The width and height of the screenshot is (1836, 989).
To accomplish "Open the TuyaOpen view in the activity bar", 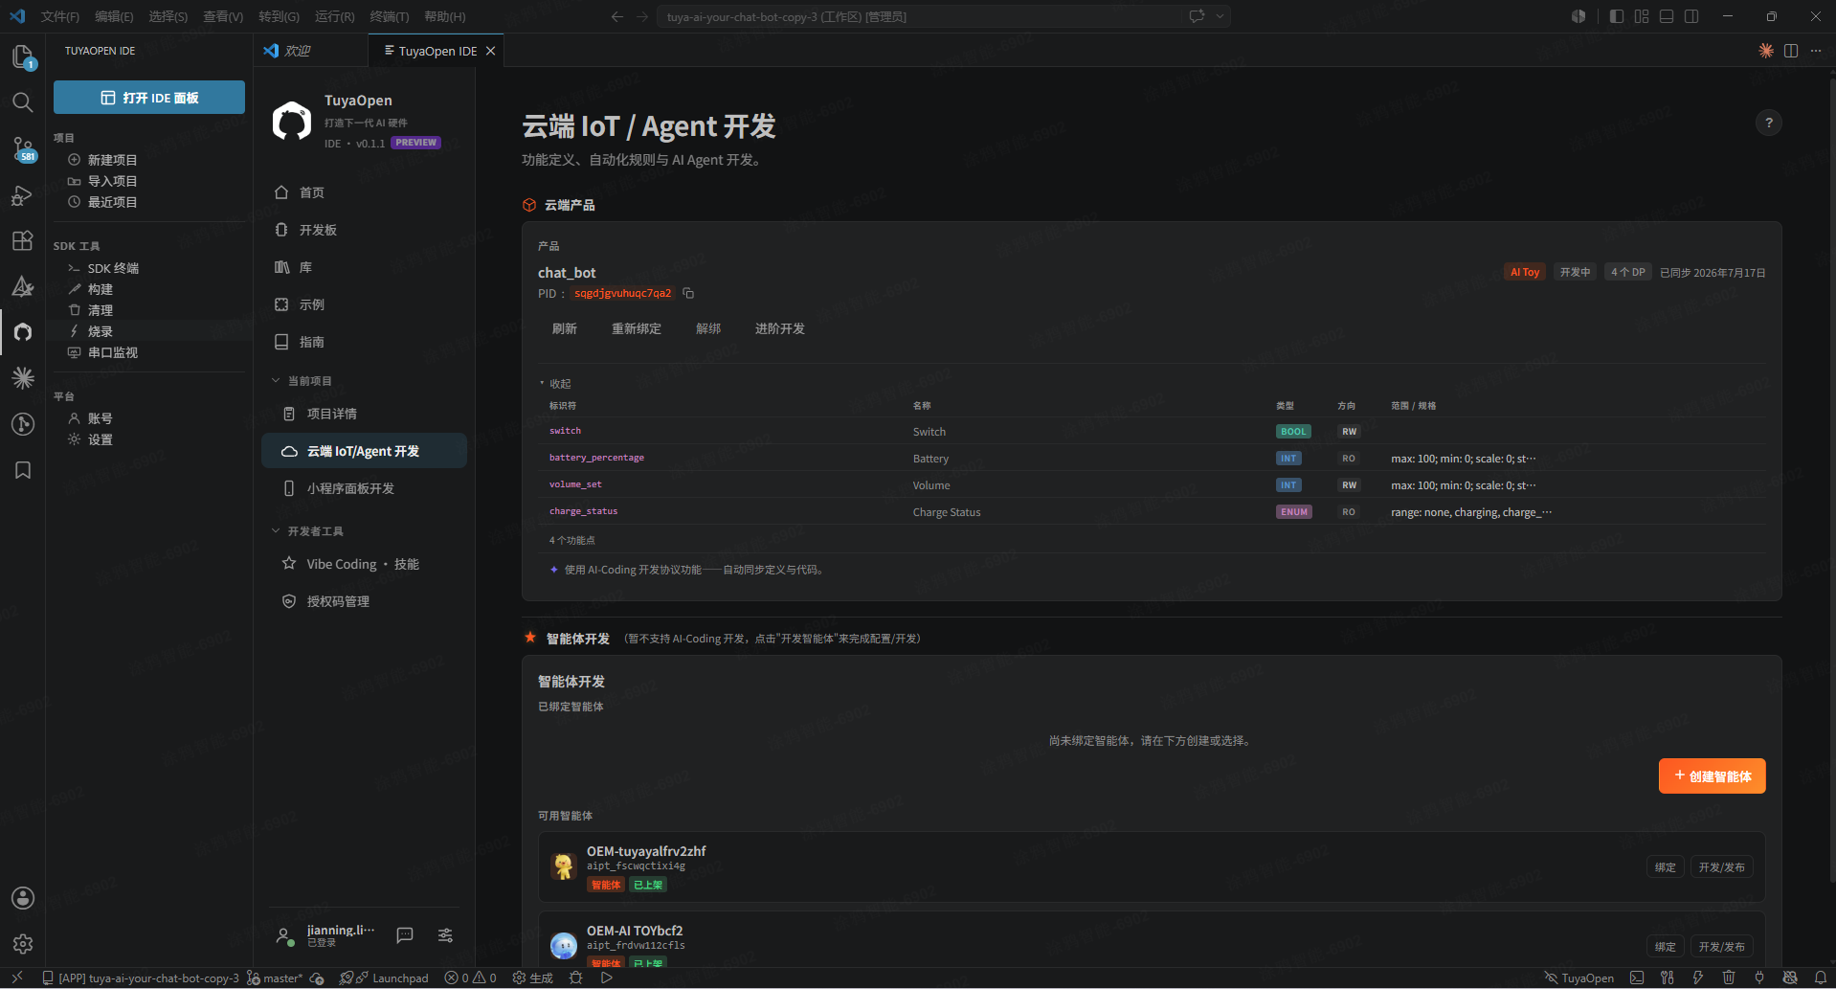I will pos(23,331).
